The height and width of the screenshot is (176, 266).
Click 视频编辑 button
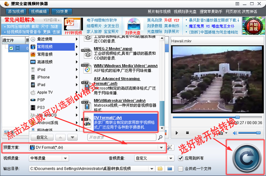click(39, 12)
